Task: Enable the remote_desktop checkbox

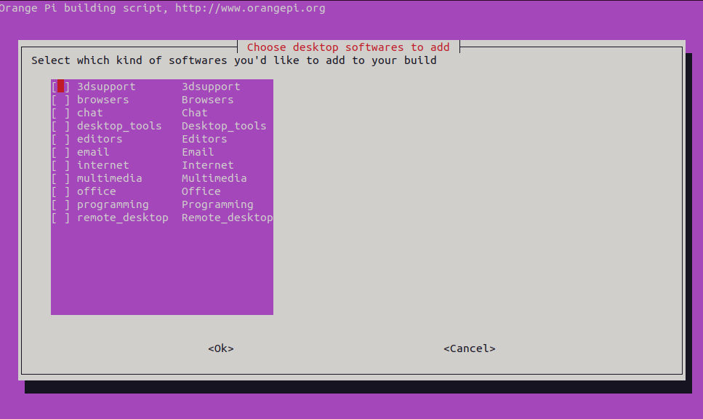Action: pos(61,218)
